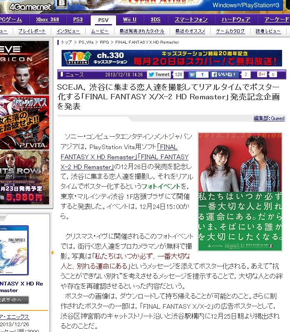
Task: Click the スクウェア・エニックス publisher link
Action: coord(15,317)
